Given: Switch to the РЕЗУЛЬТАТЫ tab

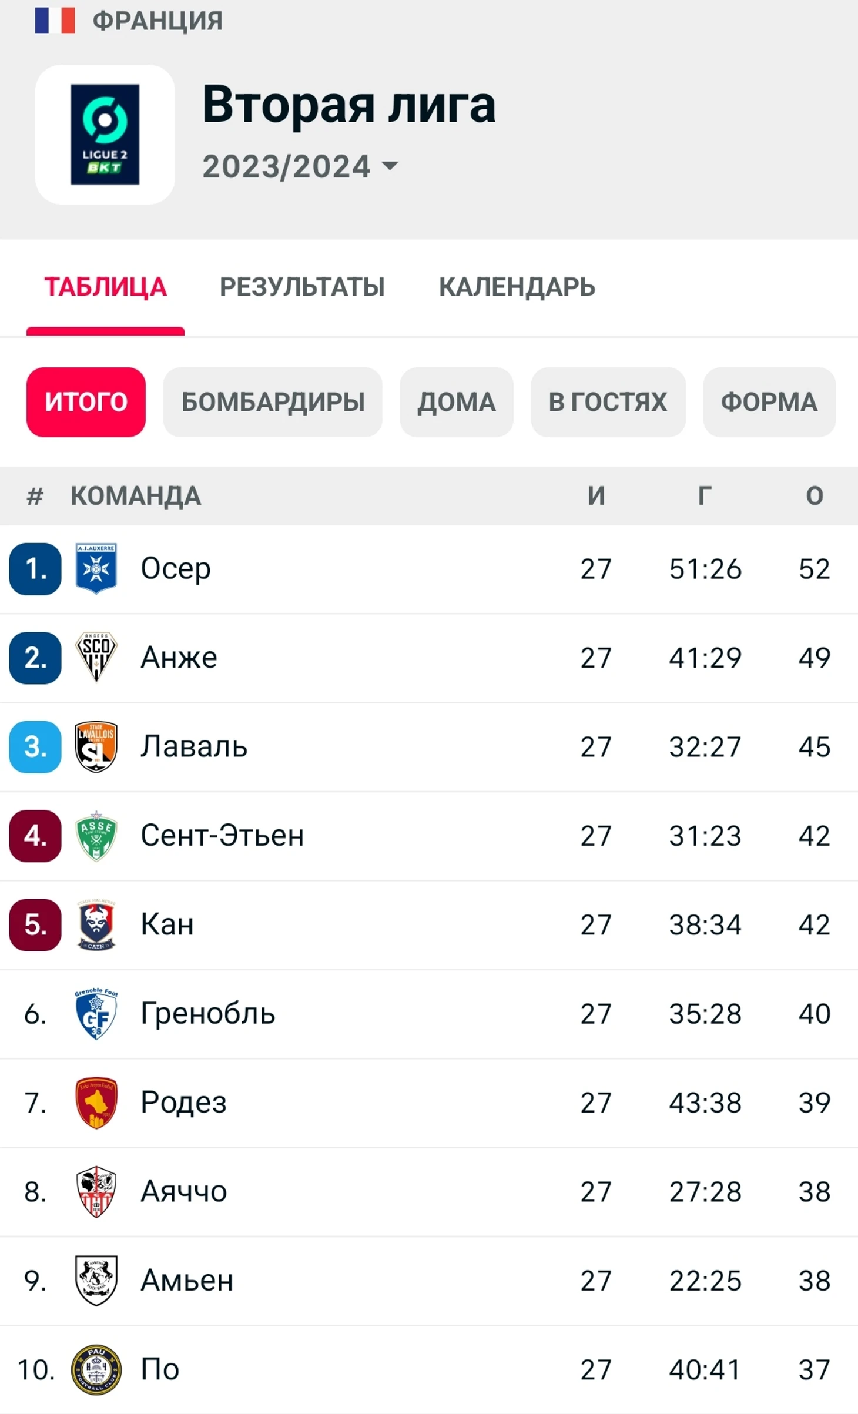Looking at the screenshot, I should (302, 287).
